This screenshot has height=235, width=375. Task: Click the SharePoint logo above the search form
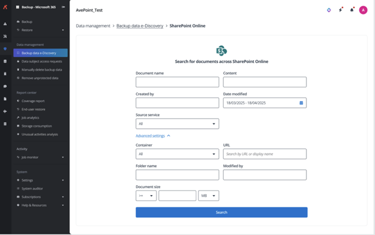click(x=222, y=51)
